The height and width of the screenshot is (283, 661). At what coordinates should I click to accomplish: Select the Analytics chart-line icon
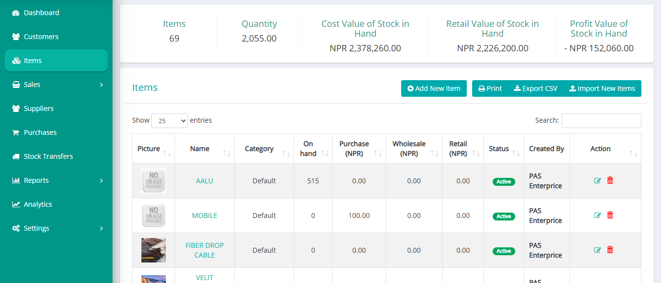pos(15,204)
